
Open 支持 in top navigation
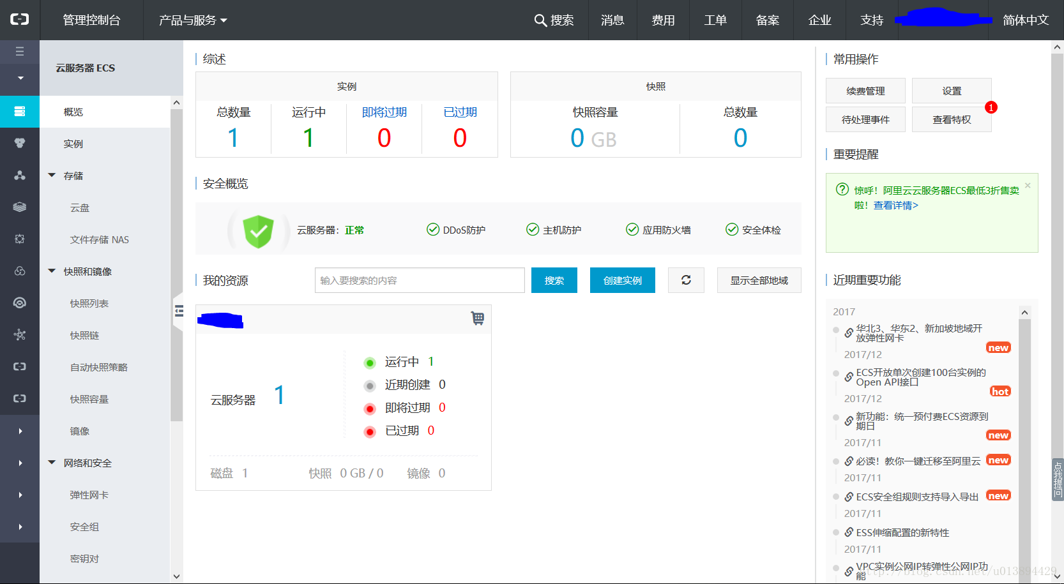872,20
